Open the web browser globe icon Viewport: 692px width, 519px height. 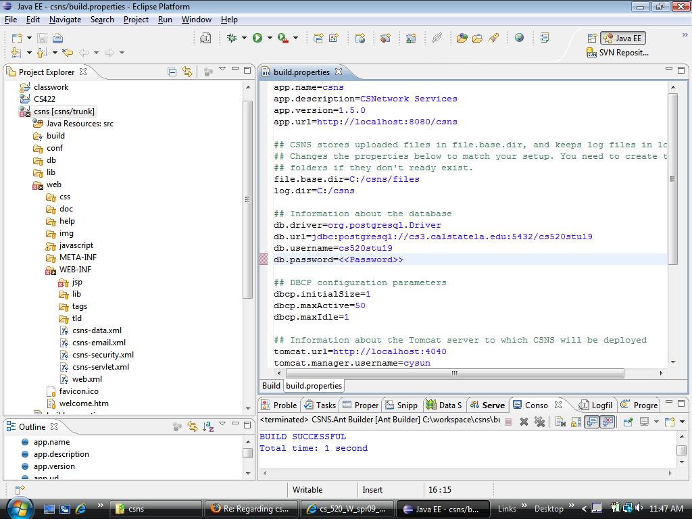[519, 39]
